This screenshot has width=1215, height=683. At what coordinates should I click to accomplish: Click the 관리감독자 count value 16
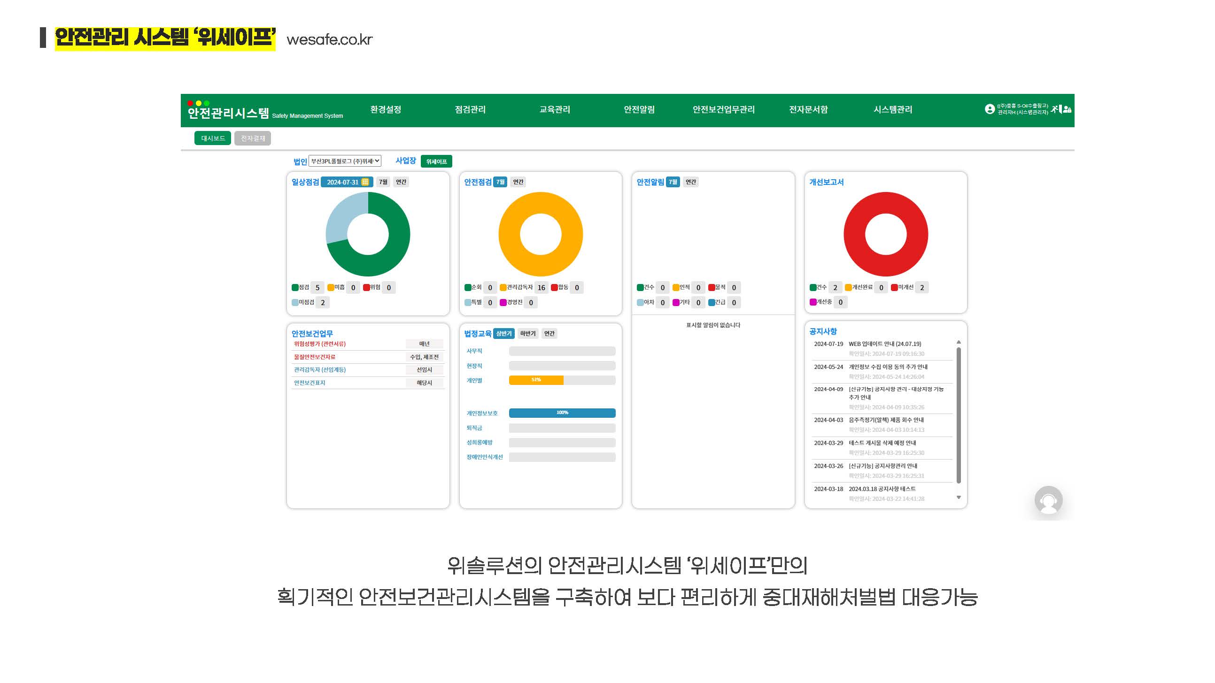(x=541, y=288)
